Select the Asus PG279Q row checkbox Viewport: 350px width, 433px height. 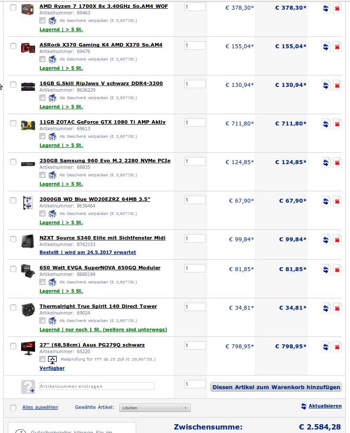coord(13,346)
